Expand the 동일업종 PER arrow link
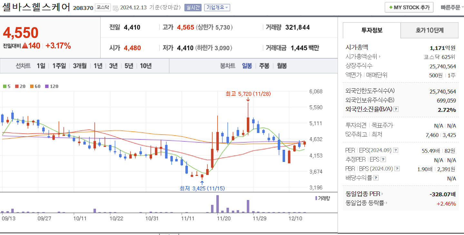 coord(383,194)
